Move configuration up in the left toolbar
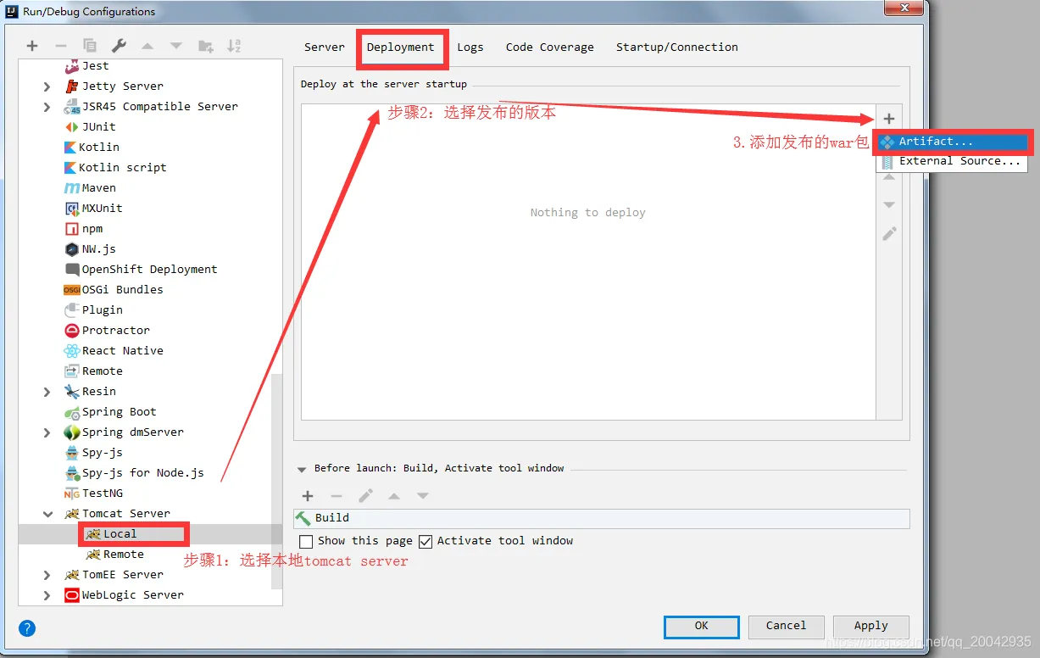The height and width of the screenshot is (658, 1040). [x=147, y=46]
